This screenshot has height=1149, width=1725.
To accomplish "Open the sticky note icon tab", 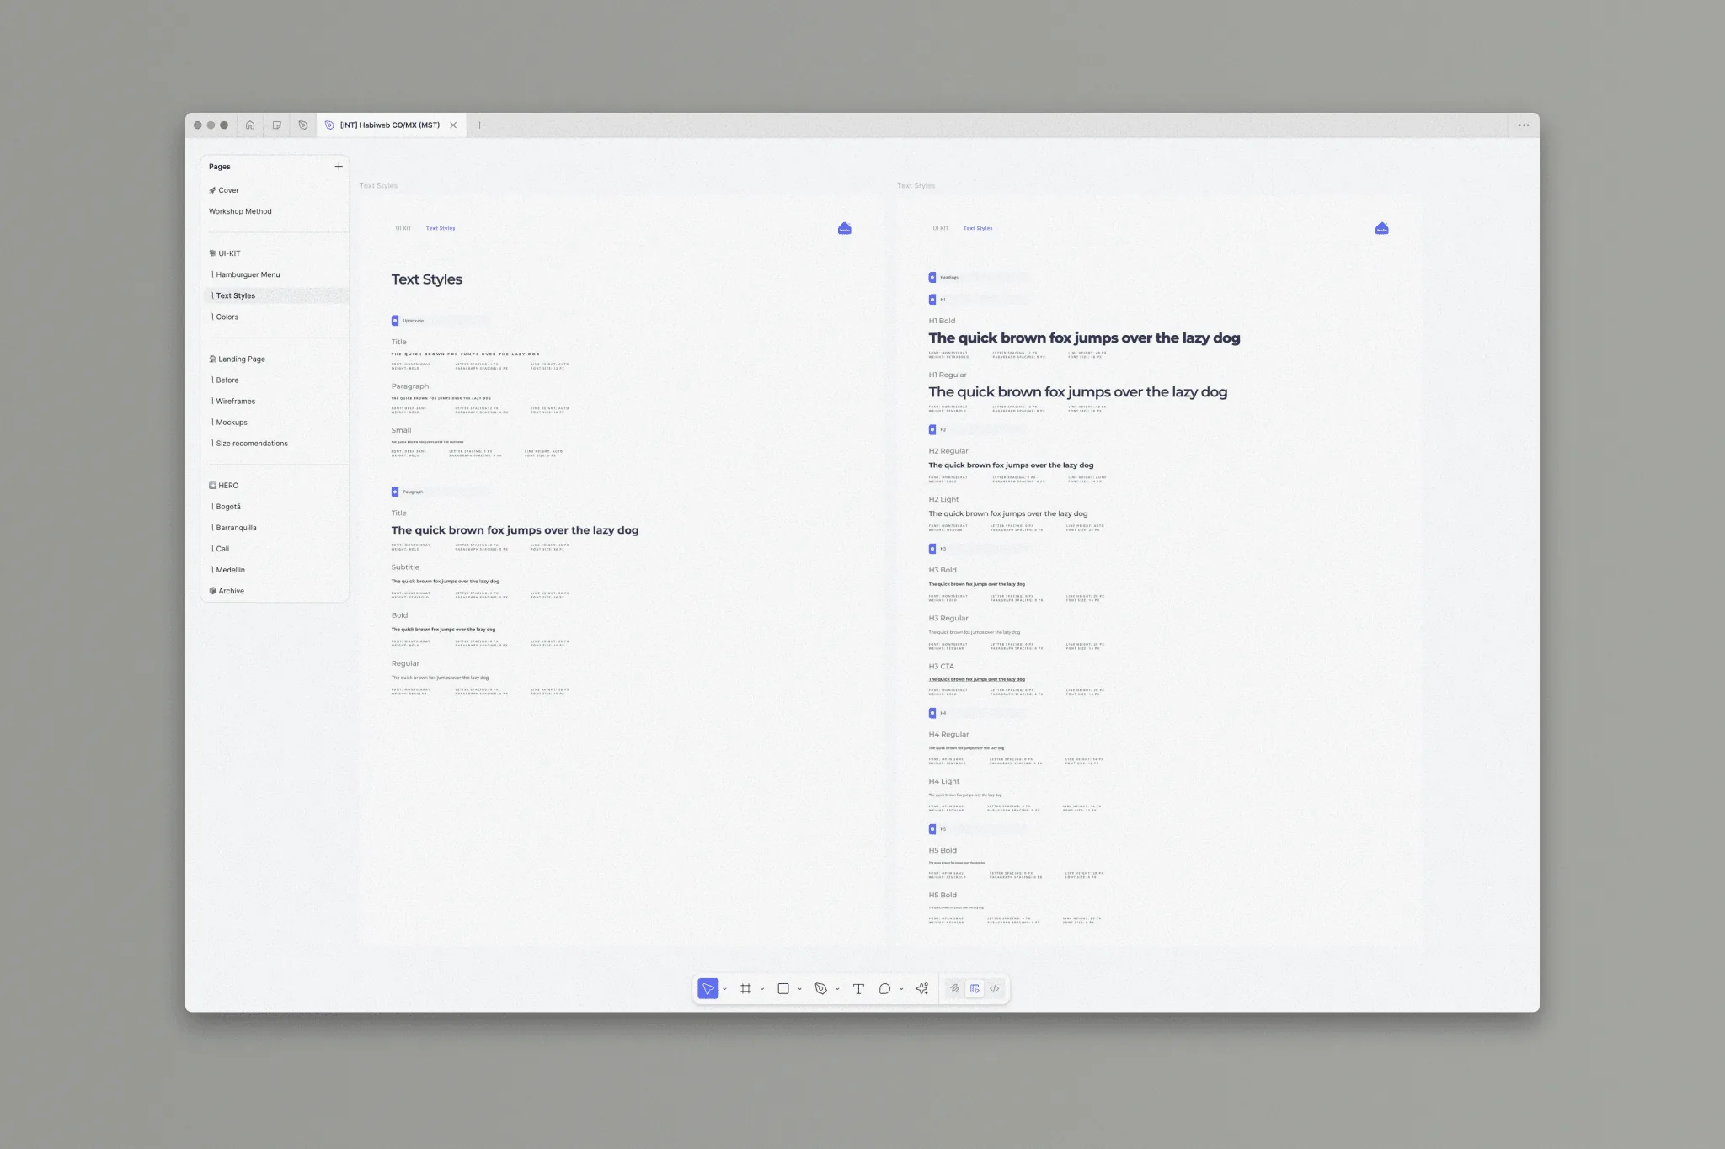I will pyautogui.click(x=276, y=125).
